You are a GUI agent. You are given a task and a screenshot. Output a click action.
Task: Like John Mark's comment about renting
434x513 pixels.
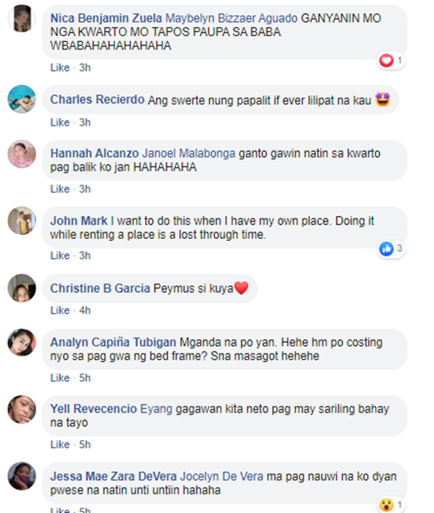coord(60,256)
